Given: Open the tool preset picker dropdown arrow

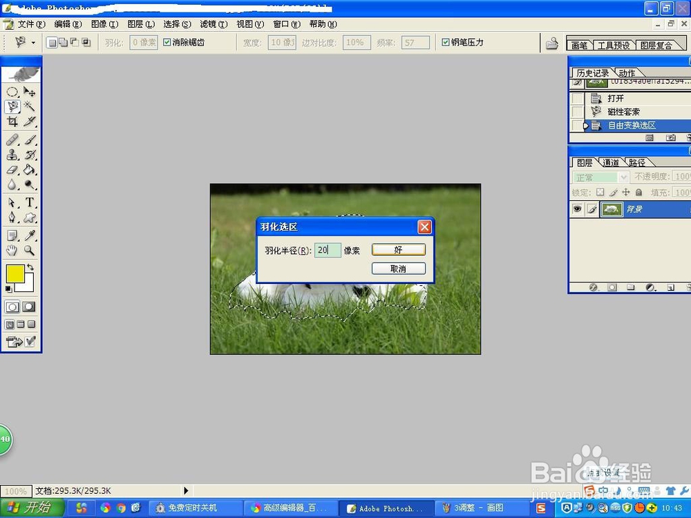Looking at the screenshot, I should click(33, 43).
